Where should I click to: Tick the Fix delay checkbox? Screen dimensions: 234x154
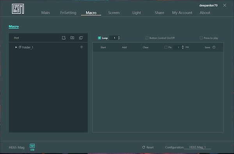pos(166,47)
